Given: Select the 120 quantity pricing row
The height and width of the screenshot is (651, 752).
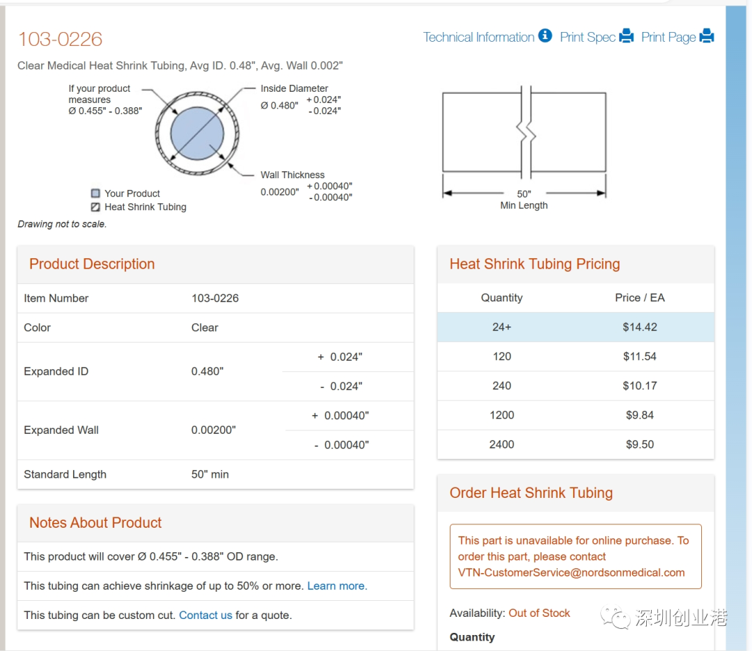Looking at the screenshot, I should pyautogui.click(x=576, y=356).
